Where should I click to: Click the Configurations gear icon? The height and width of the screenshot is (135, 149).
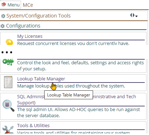pyautogui.click(x=2, y=26)
